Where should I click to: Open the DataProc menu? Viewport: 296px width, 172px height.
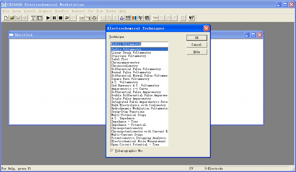click(62, 11)
